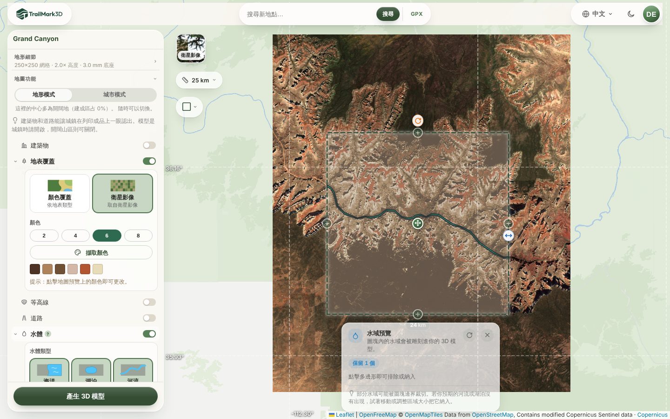Close the 水域預覽 popup
Viewport: 670px width, 419px height.
click(x=487, y=335)
